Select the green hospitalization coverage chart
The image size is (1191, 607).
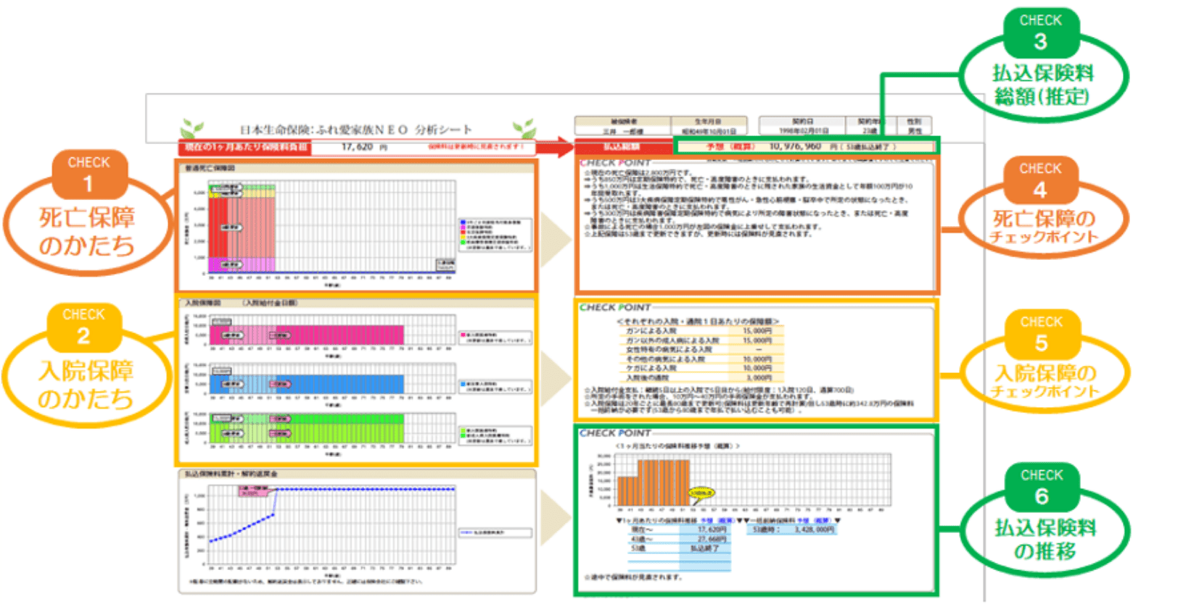point(332,429)
